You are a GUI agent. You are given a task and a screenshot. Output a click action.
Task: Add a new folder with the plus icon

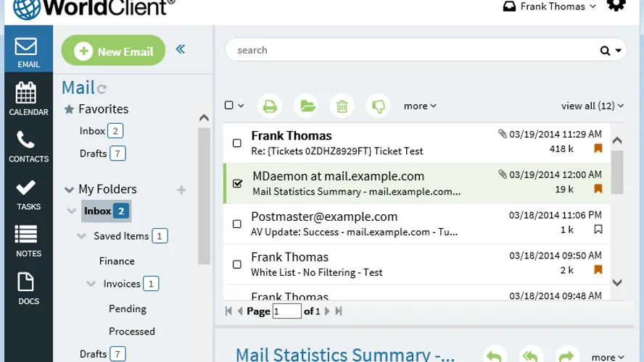click(181, 190)
